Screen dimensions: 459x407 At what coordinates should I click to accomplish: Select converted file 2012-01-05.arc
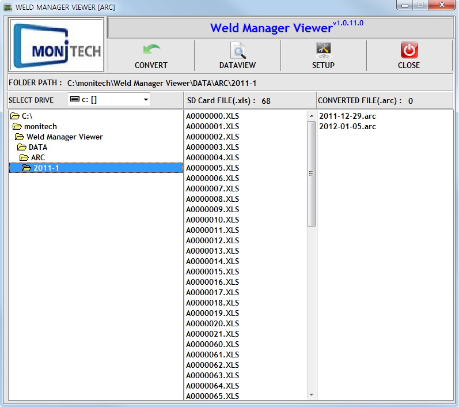[347, 126]
